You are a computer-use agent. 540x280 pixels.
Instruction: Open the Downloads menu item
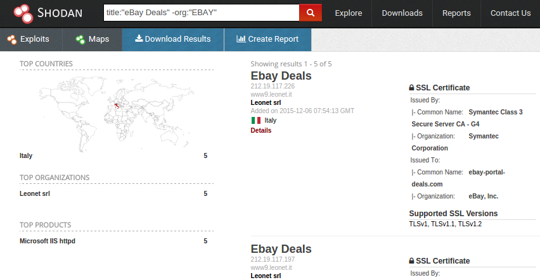[402, 13]
